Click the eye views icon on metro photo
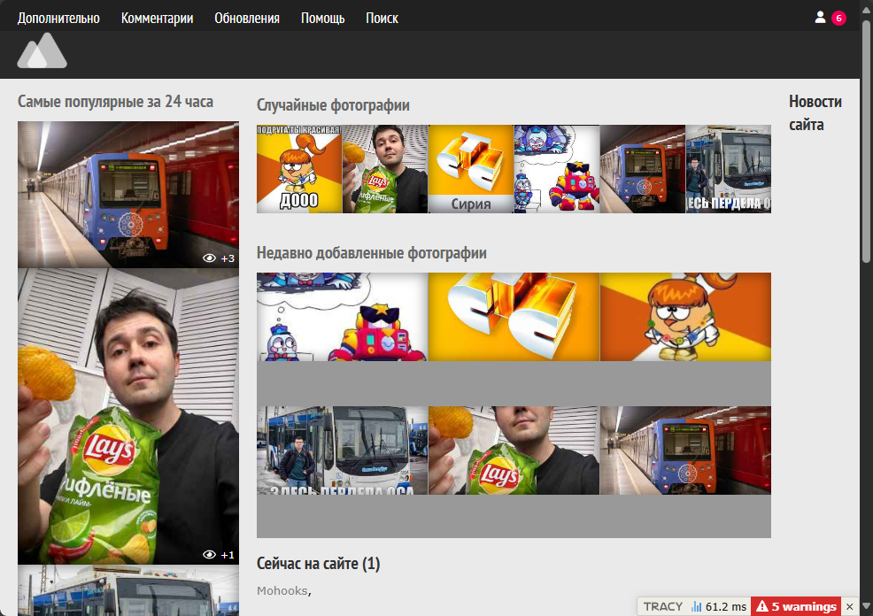 pos(210,258)
